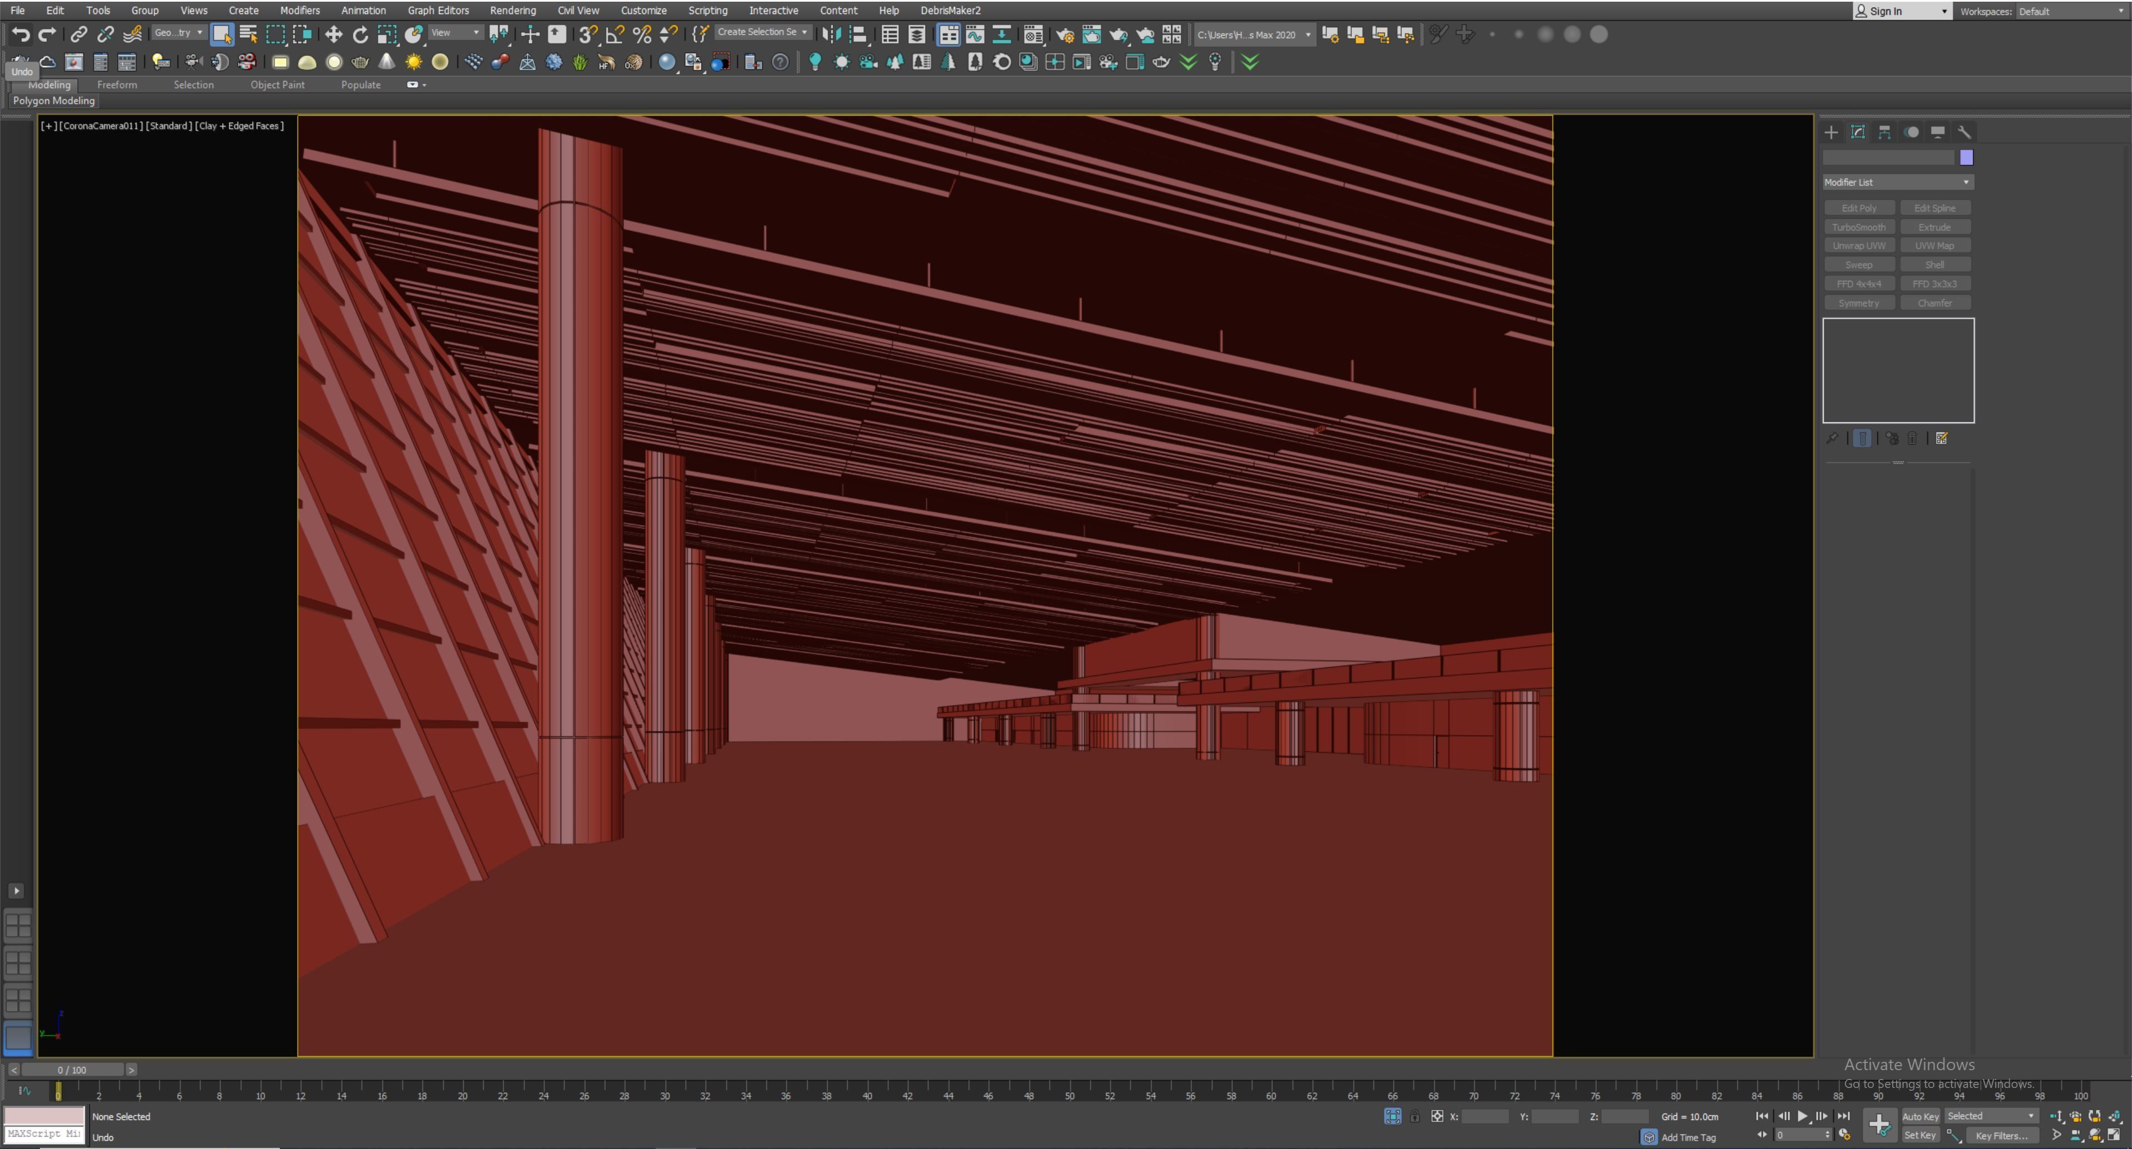The width and height of the screenshot is (2132, 1149).
Task: Click the green grass scatter icon
Action: coord(580,62)
